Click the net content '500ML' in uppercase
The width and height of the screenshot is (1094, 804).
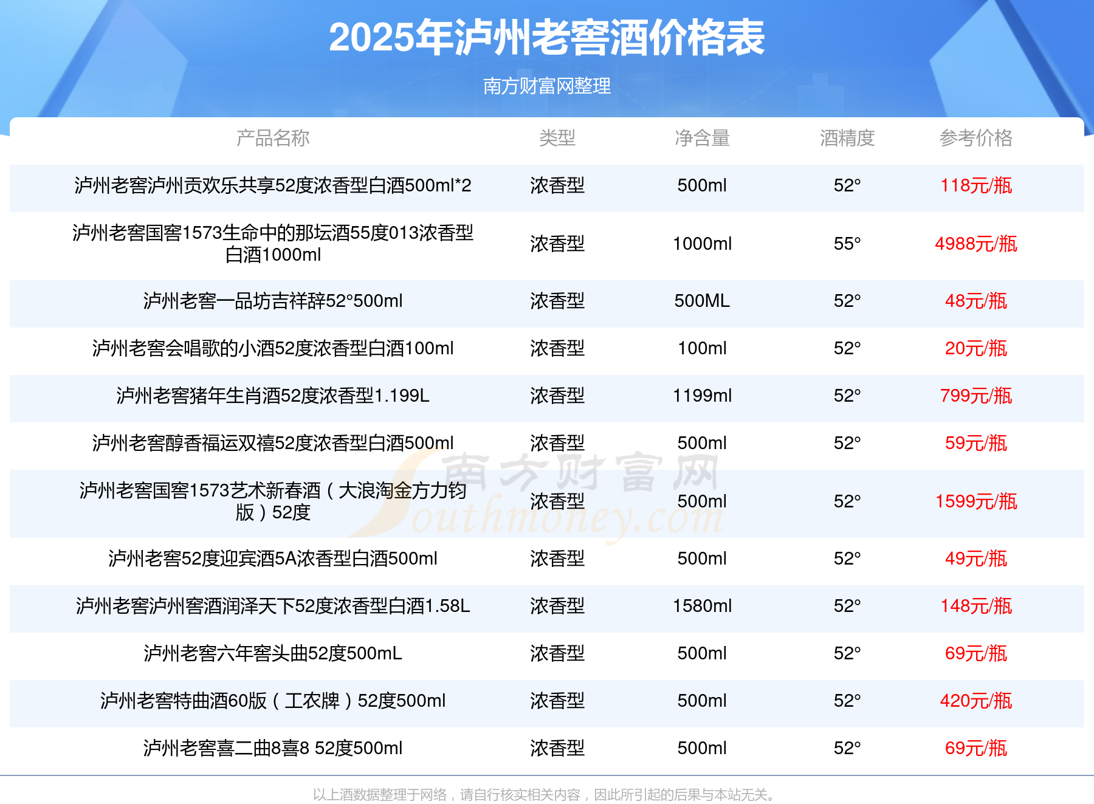702,301
